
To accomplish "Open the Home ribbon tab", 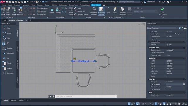I will [4, 5].
